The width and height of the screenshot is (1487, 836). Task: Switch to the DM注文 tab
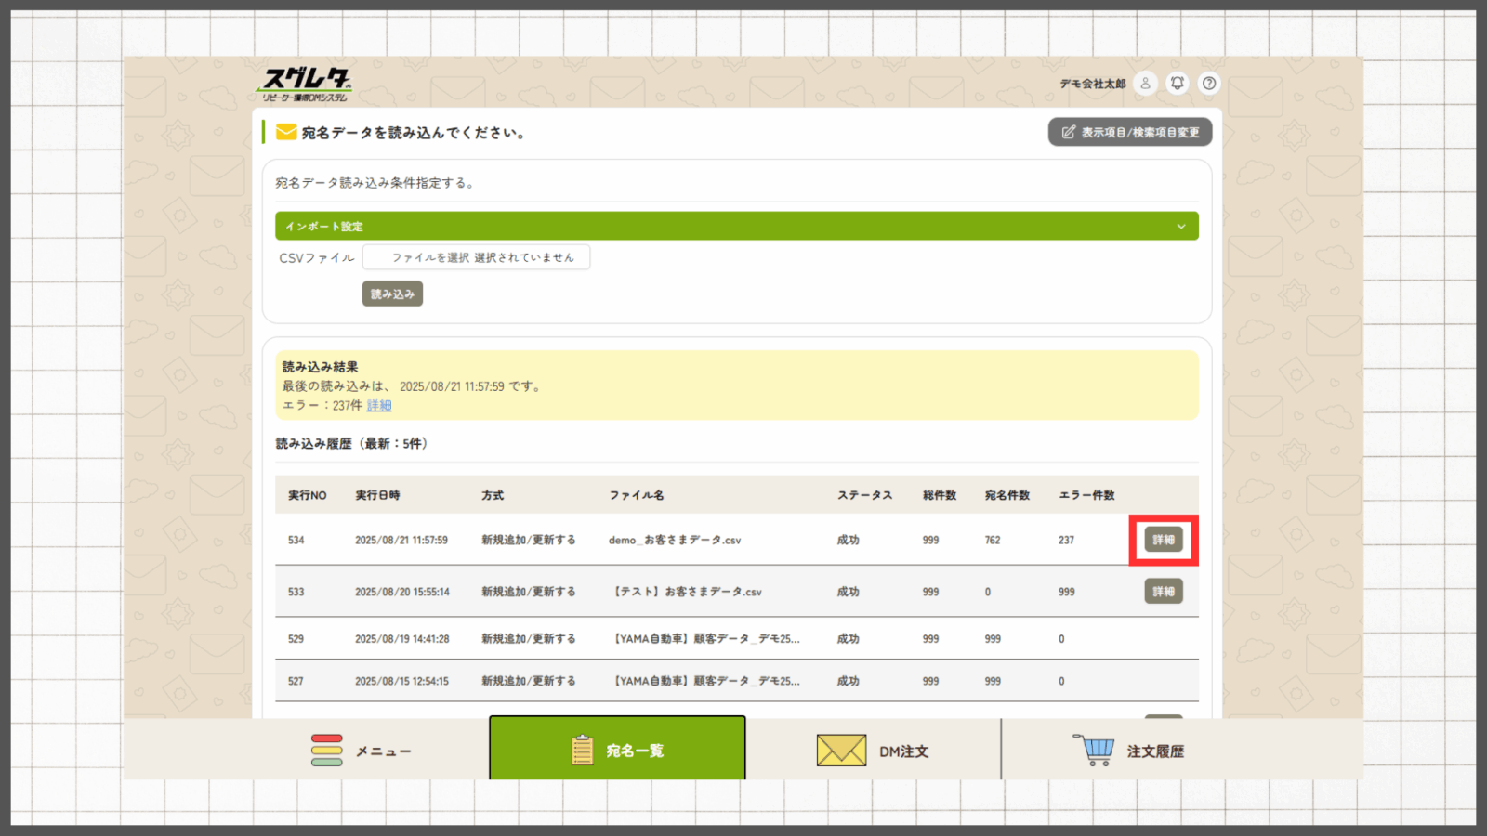click(873, 751)
